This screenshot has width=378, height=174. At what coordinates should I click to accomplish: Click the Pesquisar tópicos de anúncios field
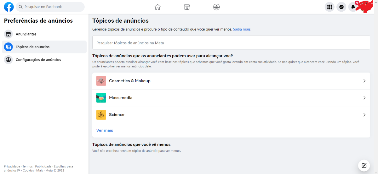coord(231,42)
